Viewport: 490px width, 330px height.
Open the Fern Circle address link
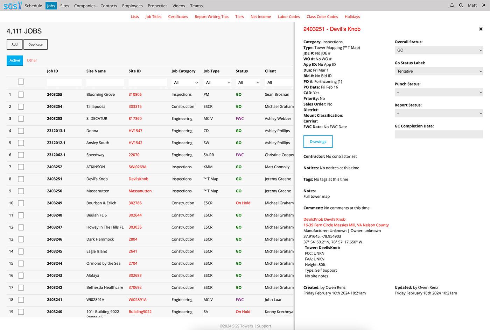(346, 225)
